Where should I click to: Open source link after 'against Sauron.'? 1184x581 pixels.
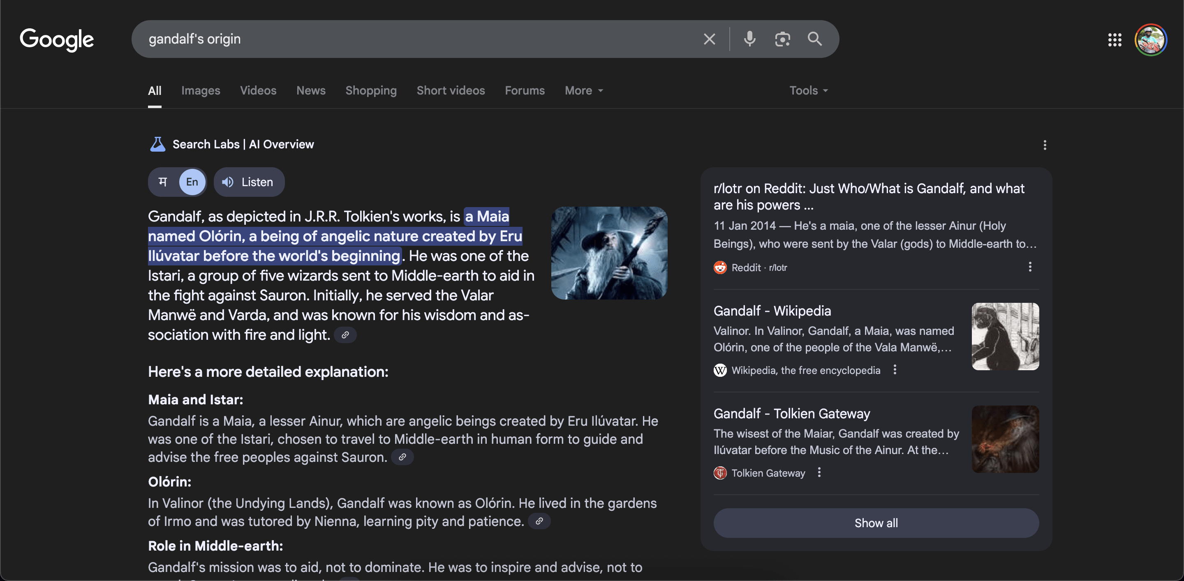402,457
